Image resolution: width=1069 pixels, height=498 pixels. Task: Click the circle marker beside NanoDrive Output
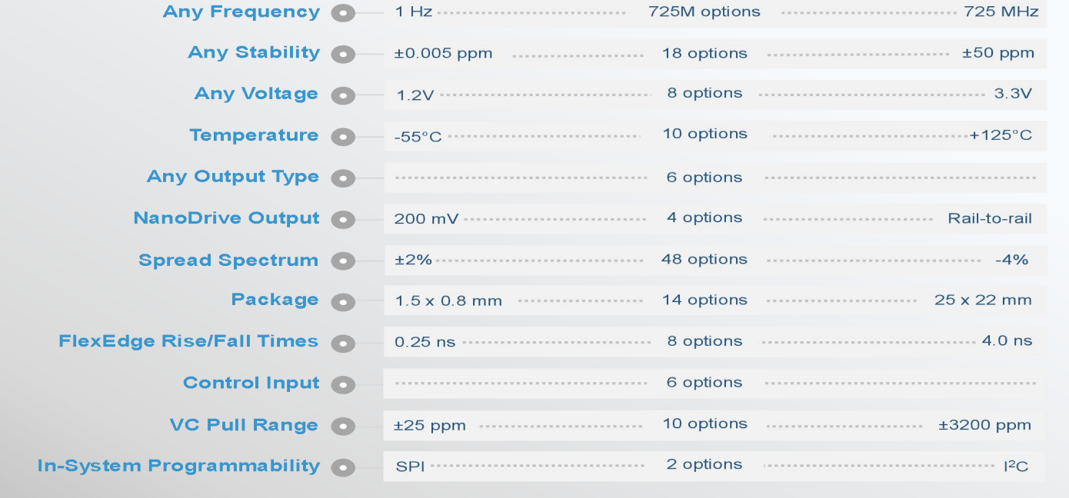point(343,220)
